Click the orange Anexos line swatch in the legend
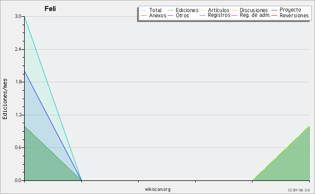The width and height of the screenshot is (315, 194). (144, 15)
